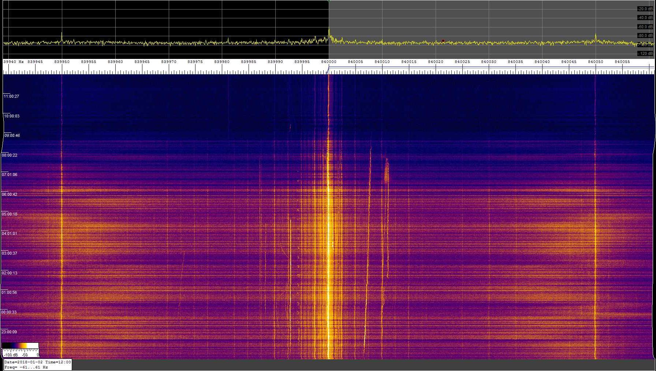Click the -40.0 dB scale label
The height and width of the screenshot is (371, 656).
coord(645,18)
